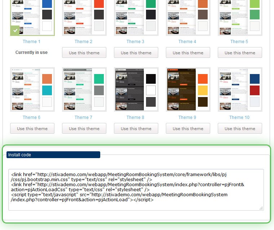Grab the textarea resize handle corner
274x230 pixels.
pos(261,208)
